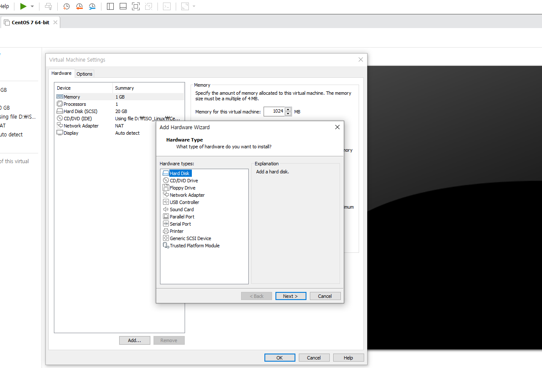This screenshot has width=542, height=368.
Task: Close the Virtual Machine Settings dialog
Action: [x=361, y=59]
